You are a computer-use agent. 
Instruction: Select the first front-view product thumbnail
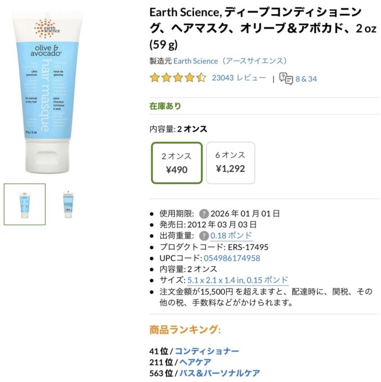pyautogui.click(x=25, y=204)
